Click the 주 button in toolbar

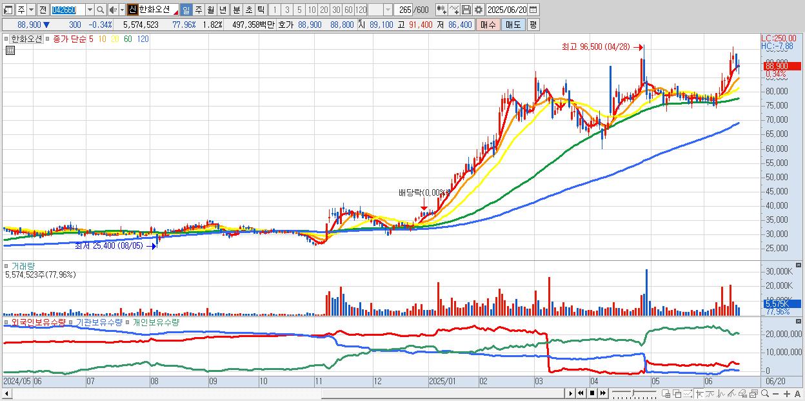pos(21,10)
